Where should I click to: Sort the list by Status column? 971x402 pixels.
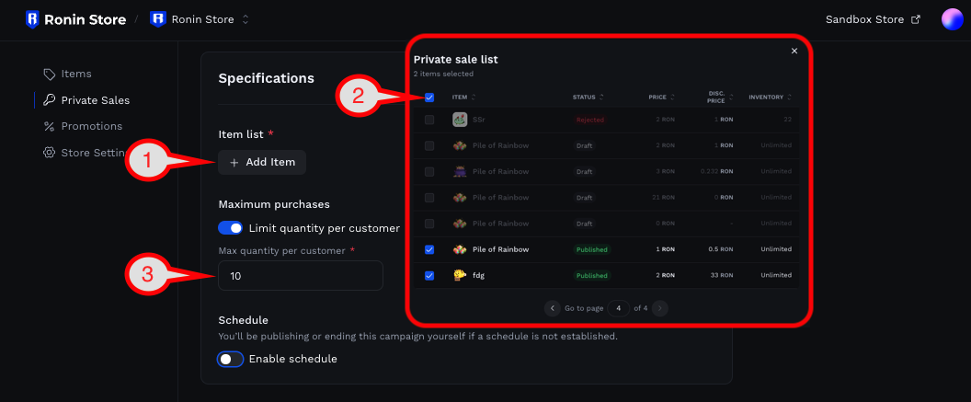588,98
